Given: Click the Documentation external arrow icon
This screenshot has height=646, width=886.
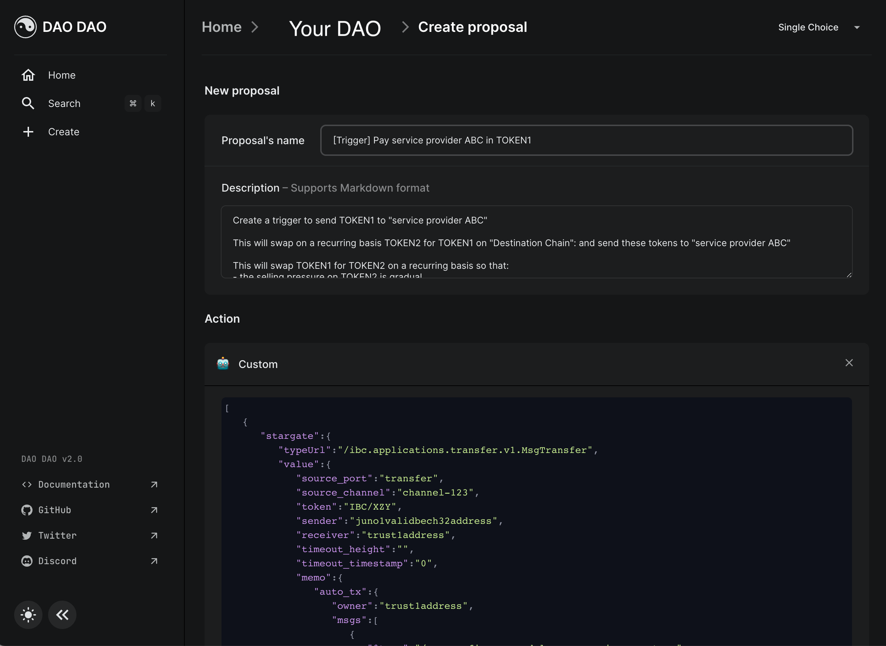Looking at the screenshot, I should (154, 484).
